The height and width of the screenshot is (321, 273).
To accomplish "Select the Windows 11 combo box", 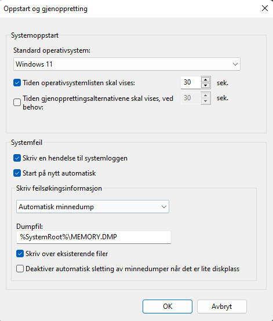I will [127, 64].
